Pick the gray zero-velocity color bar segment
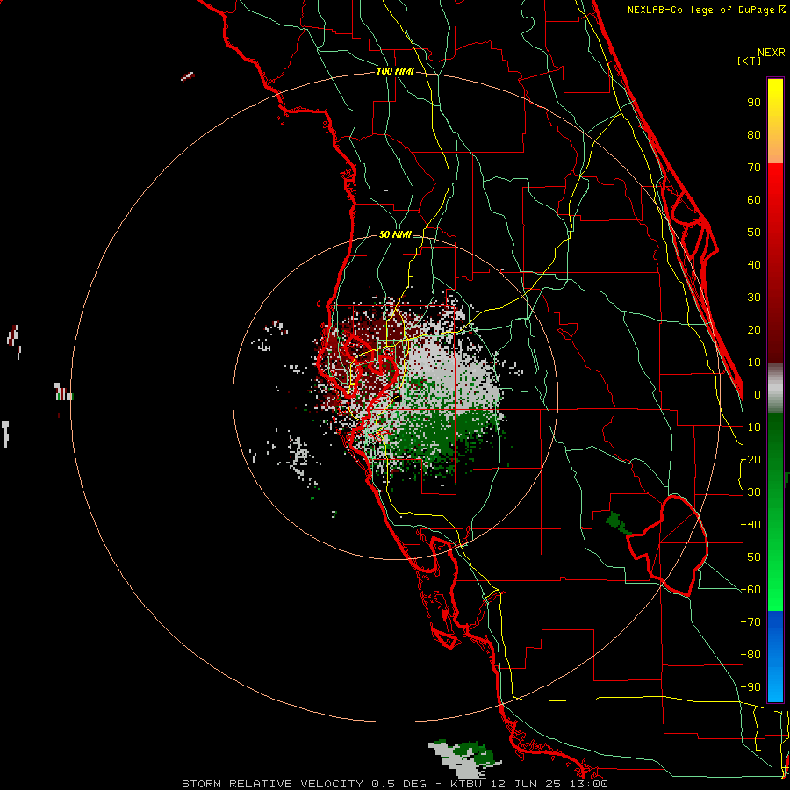The width and height of the screenshot is (790, 790). pos(775,389)
